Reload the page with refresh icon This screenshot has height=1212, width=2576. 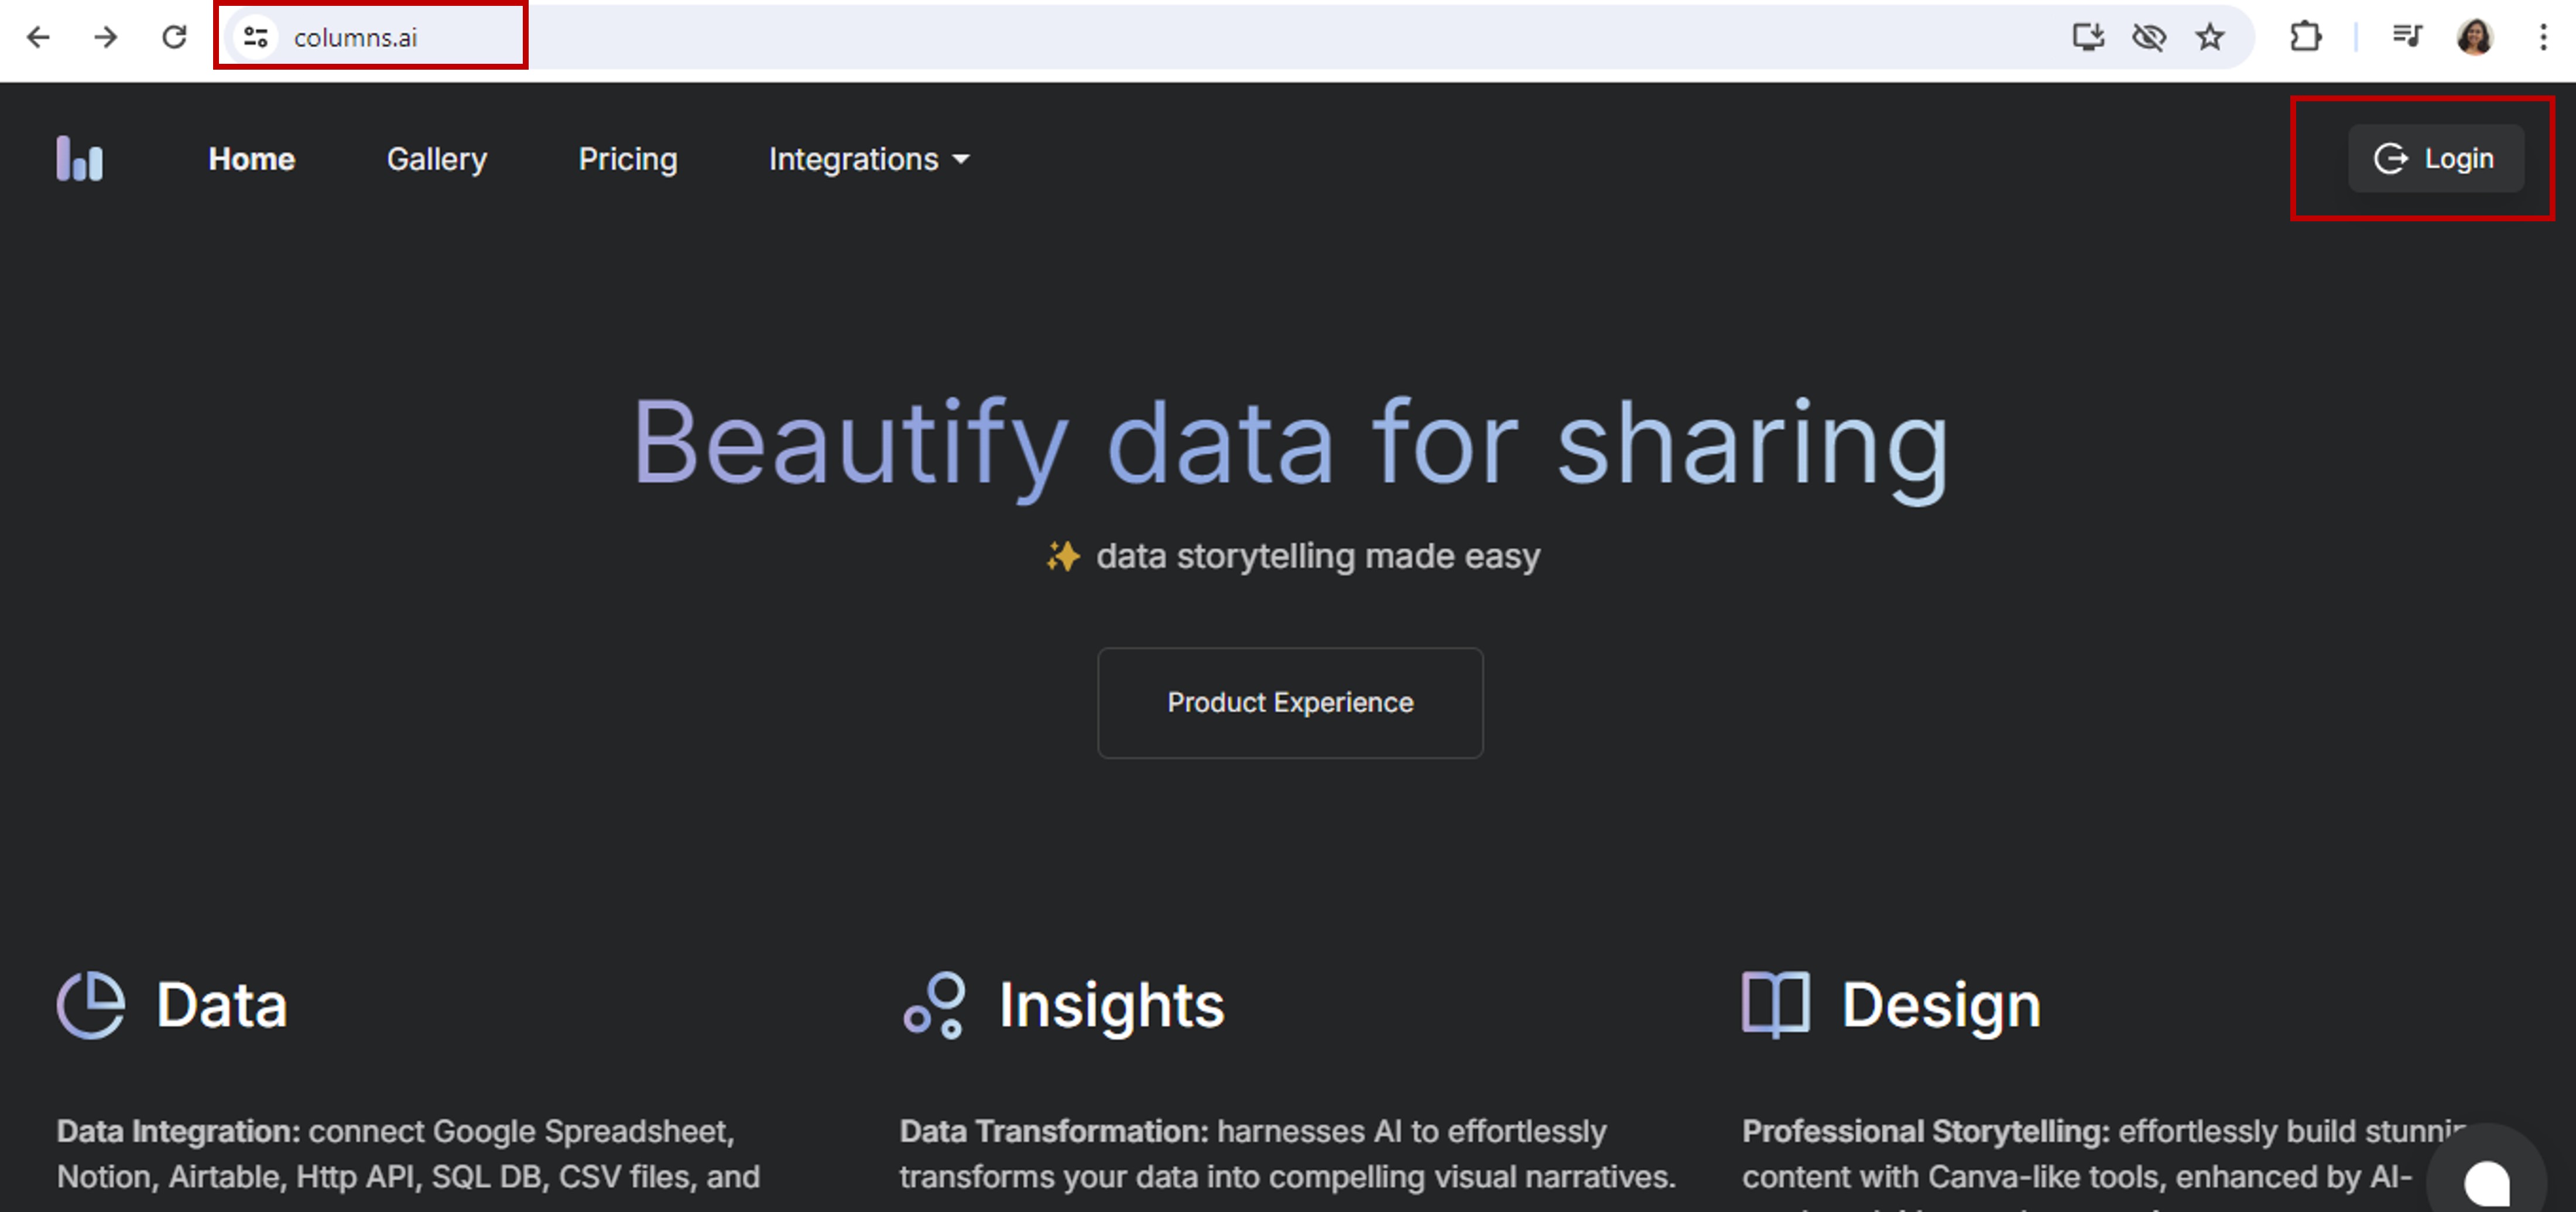pyautogui.click(x=174, y=37)
